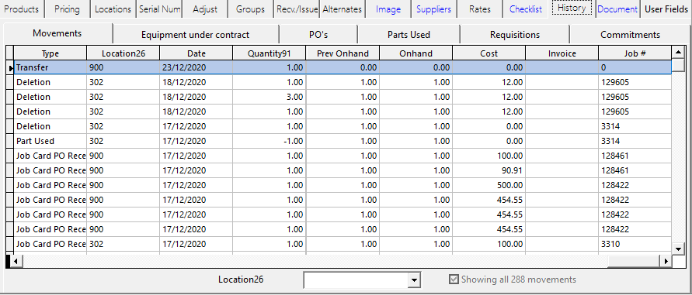Open the Products tab
The image size is (692, 295).
click(x=21, y=9)
